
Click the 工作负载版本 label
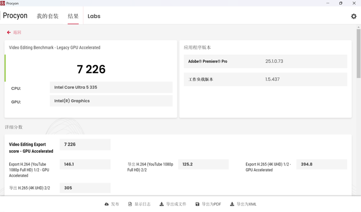point(201,80)
